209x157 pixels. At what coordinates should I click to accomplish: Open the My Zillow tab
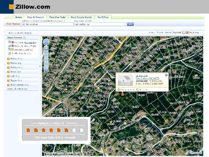coord(103,17)
